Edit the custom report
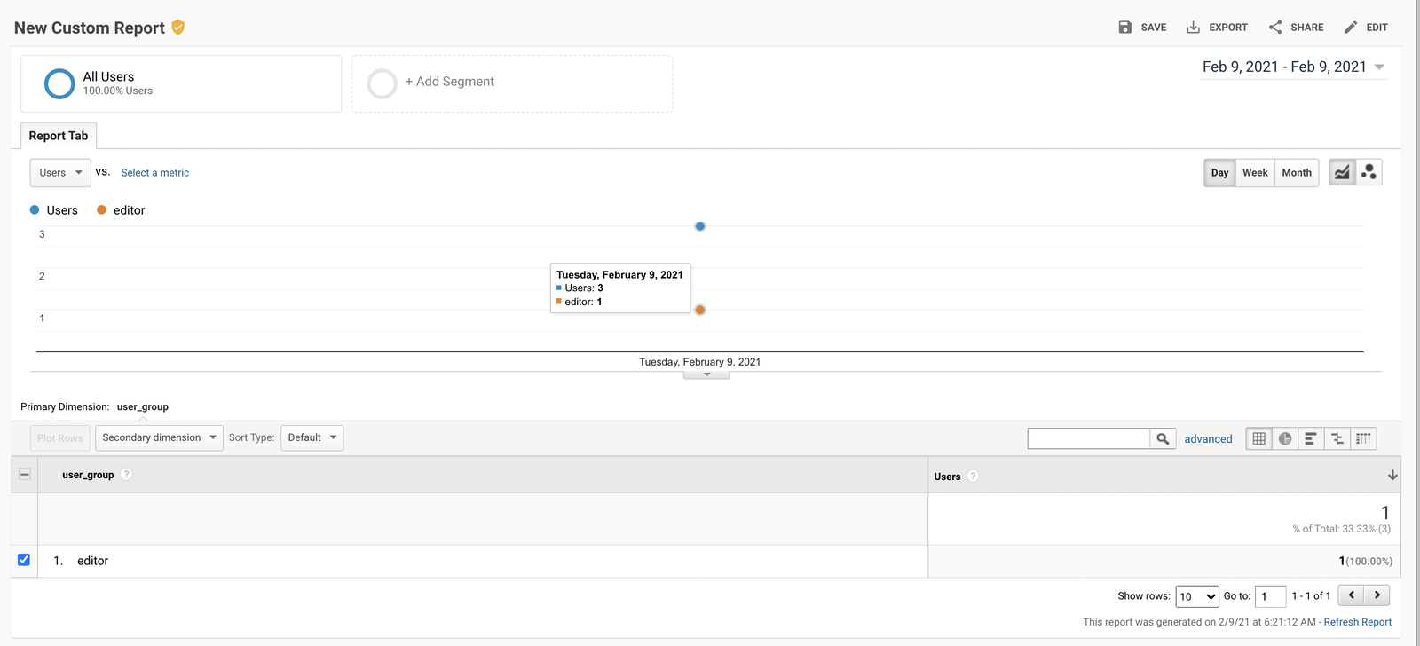This screenshot has width=1420, height=646. click(1365, 28)
